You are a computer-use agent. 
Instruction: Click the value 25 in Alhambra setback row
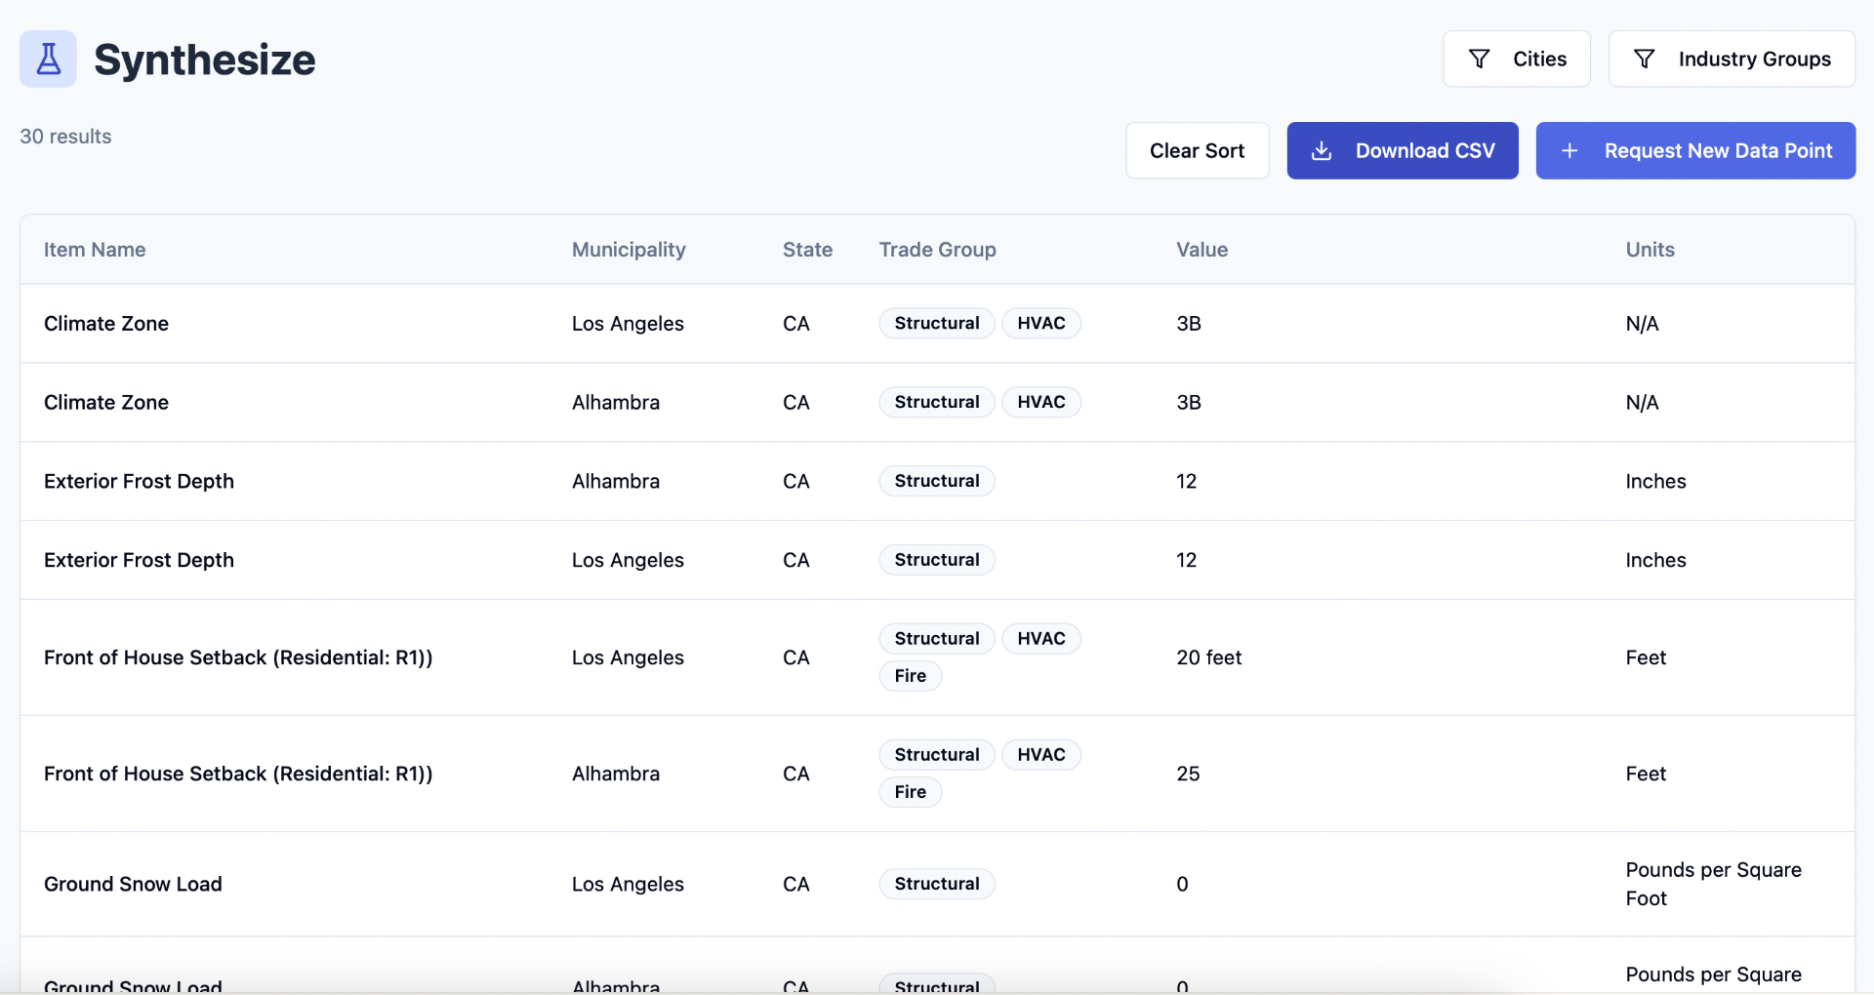point(1188,775)
